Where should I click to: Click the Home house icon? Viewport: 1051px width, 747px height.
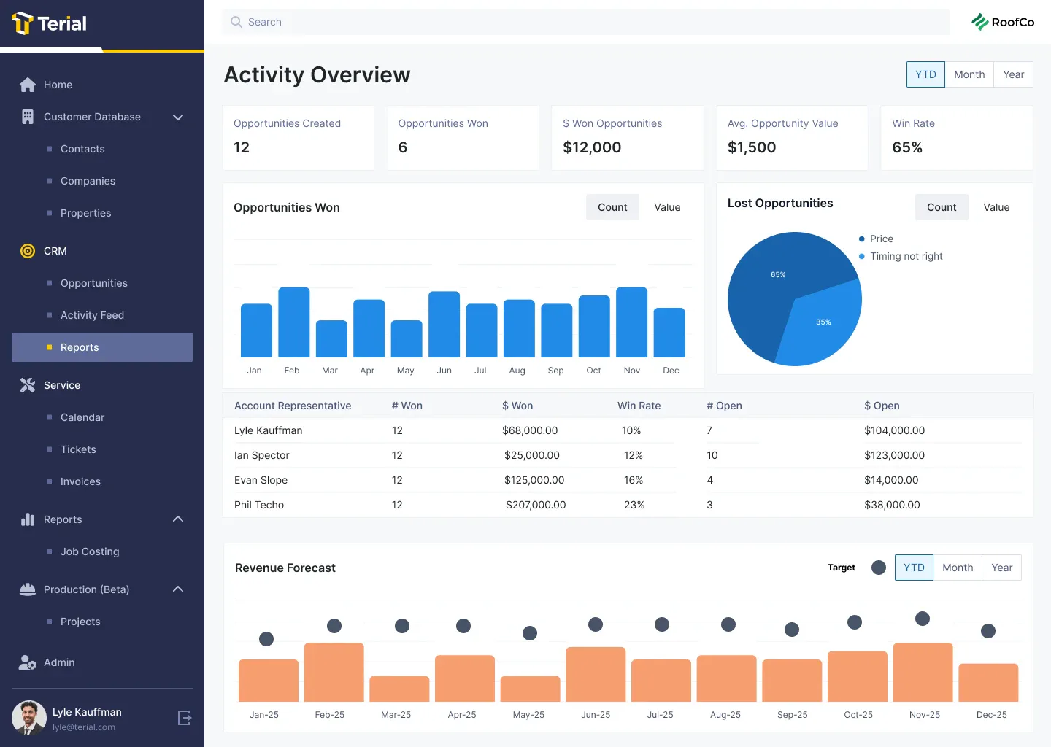[x=28, y=85]
